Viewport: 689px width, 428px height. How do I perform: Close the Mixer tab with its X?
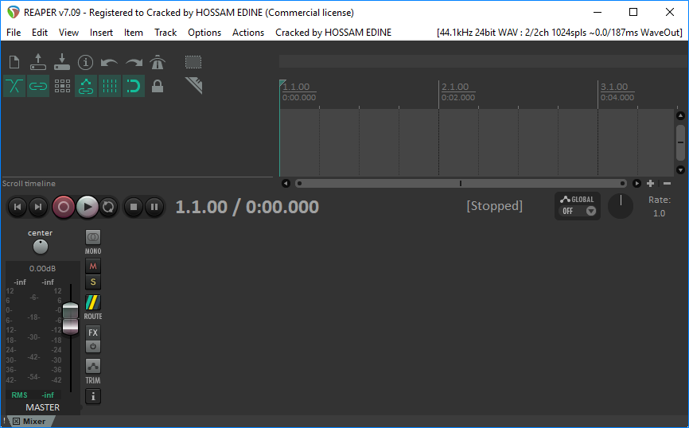16,422
